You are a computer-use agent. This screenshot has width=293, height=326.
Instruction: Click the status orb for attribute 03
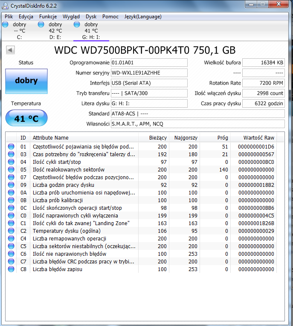point(11,154)
